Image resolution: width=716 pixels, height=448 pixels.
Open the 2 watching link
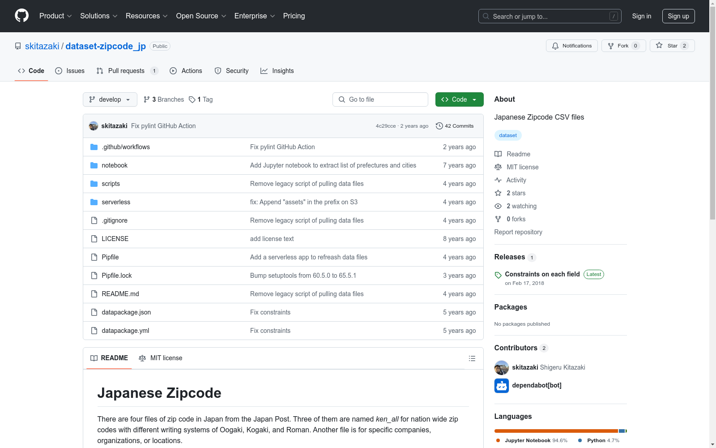(x=521, y=206)
